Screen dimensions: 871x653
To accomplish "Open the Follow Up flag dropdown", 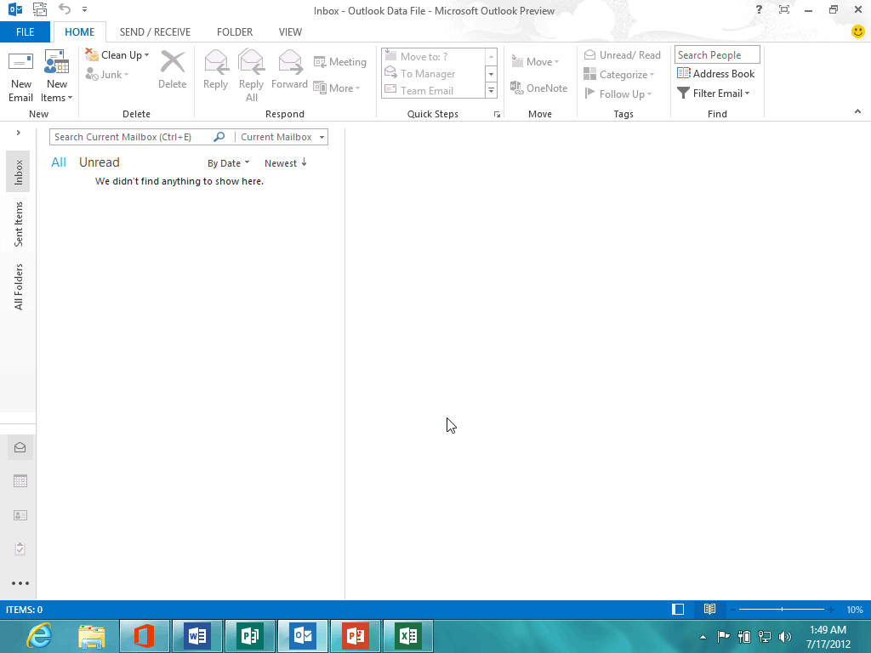I will tap(618, 94).
